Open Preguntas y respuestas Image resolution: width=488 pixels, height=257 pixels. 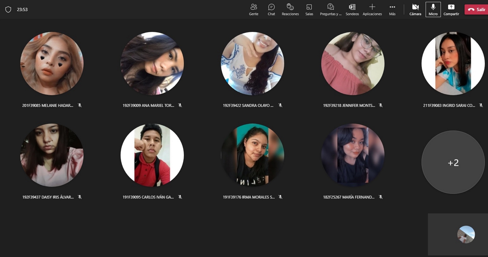(x=331, y=10)
